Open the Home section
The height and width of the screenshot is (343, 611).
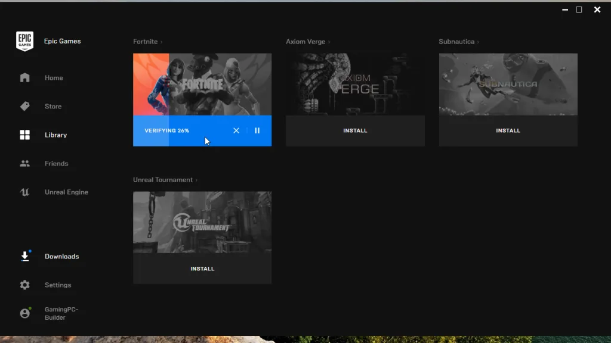pyautogui.click(x=54, y=78)
